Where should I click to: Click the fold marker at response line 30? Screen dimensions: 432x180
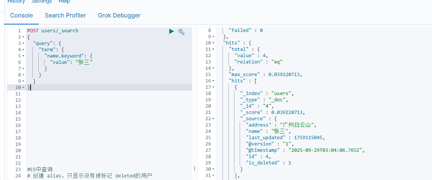[213, 169]
